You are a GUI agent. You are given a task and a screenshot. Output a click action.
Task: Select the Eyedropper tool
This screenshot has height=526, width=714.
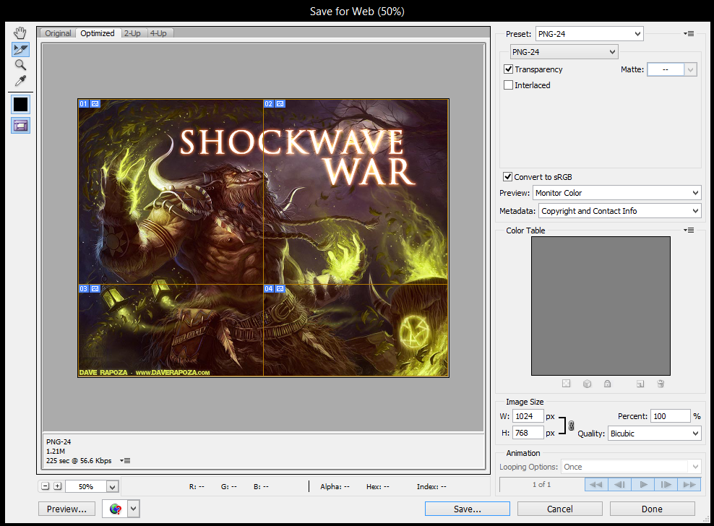tap(20, 81)
